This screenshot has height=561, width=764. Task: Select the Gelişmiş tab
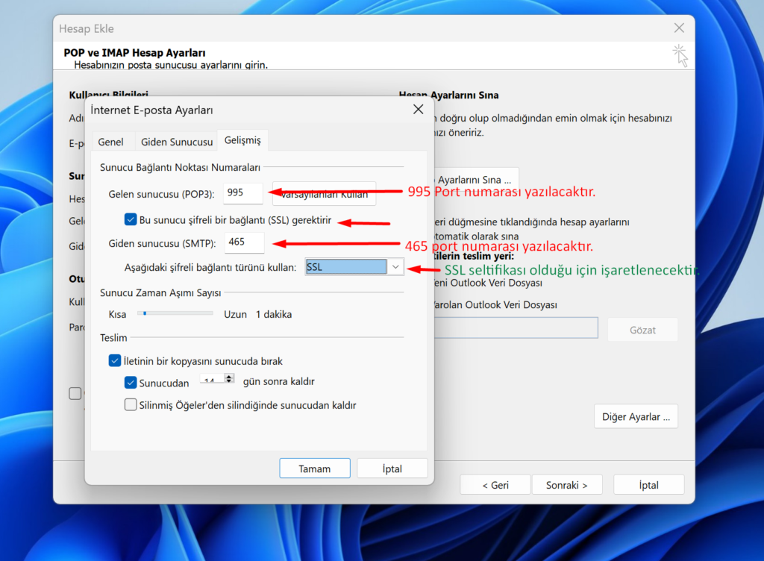(x=242, y=141)
